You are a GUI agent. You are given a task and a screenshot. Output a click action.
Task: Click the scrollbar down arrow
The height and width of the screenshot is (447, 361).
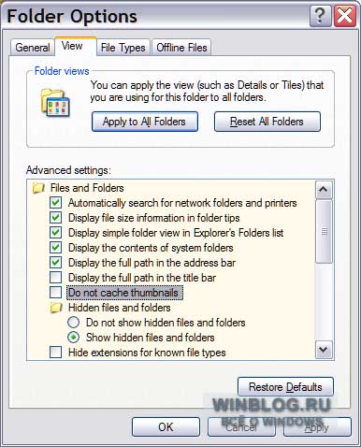pos(324,350)
